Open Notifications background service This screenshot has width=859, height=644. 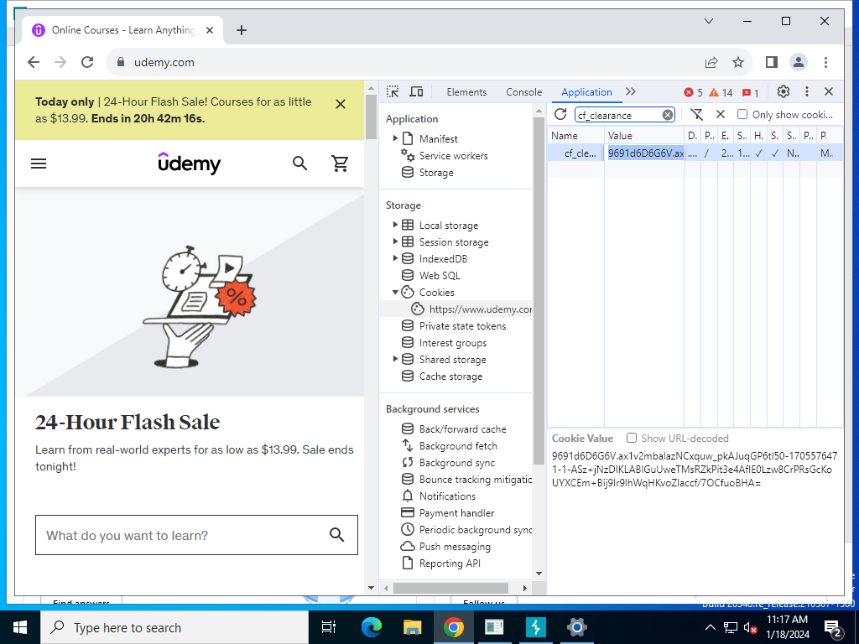(x=447, y=496)
